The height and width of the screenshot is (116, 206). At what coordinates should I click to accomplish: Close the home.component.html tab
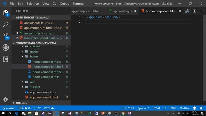[180, 11]
